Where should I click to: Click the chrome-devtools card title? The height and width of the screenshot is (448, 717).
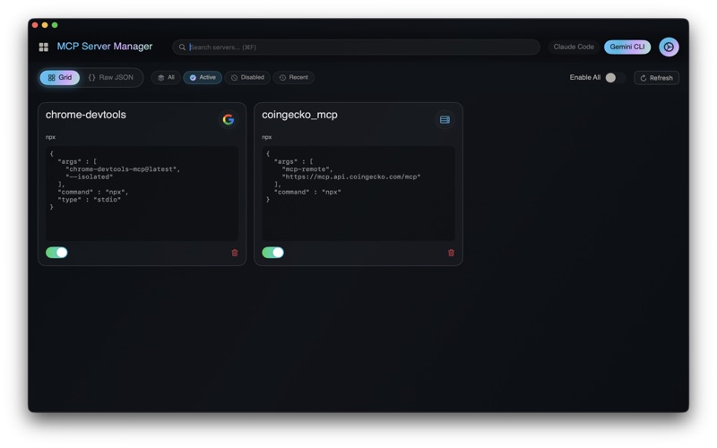point(85,115)
